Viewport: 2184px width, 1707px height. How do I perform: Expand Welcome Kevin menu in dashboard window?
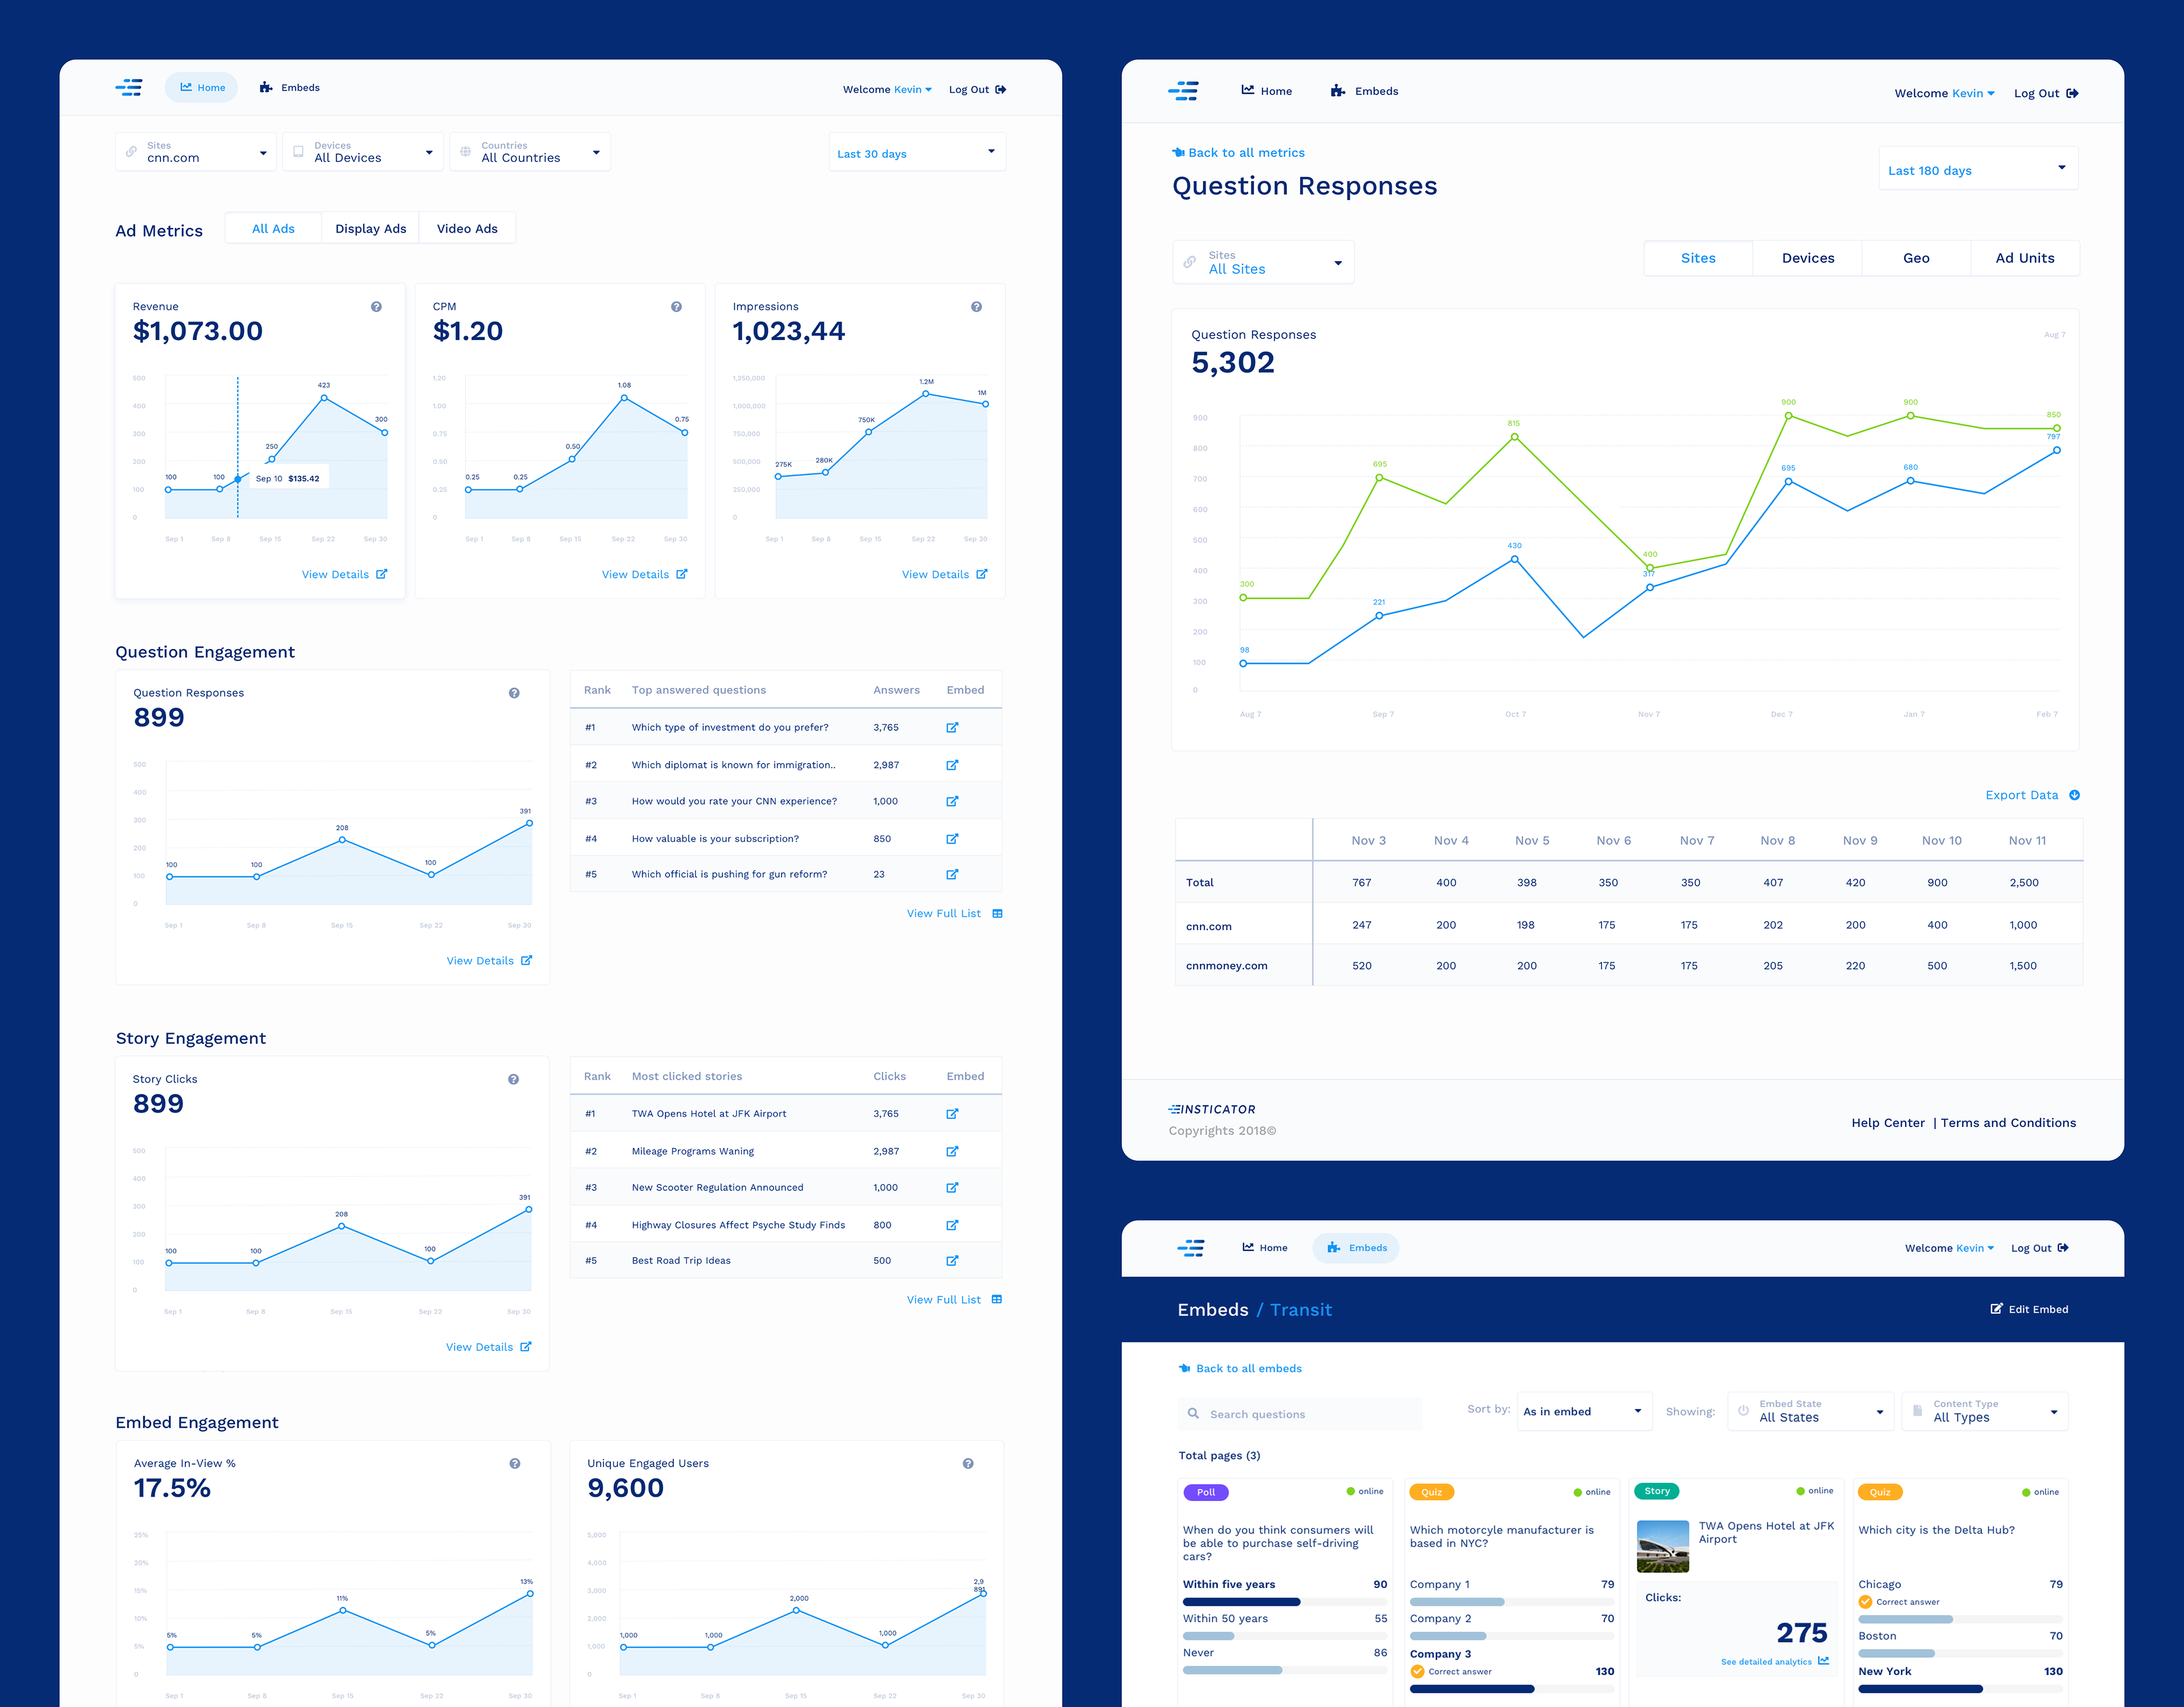coord(887,89)
